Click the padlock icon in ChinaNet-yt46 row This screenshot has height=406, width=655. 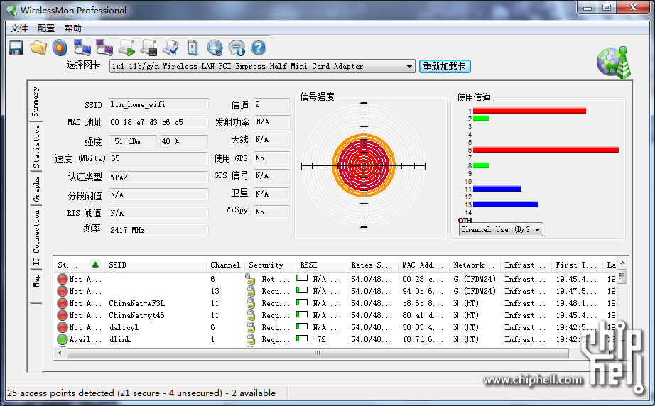click(251, 315)
